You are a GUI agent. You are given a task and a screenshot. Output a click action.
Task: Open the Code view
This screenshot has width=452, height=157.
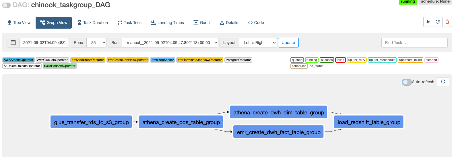tap(256, 23)
